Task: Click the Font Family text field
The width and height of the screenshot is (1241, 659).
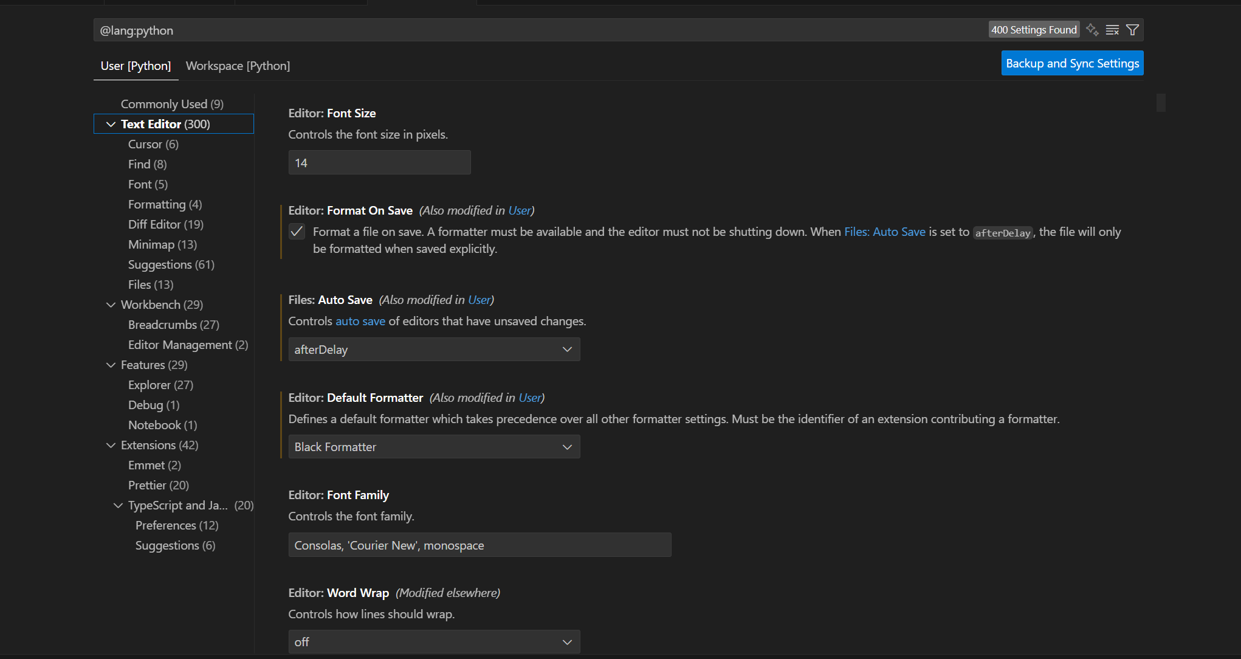Action: point(480,545)
